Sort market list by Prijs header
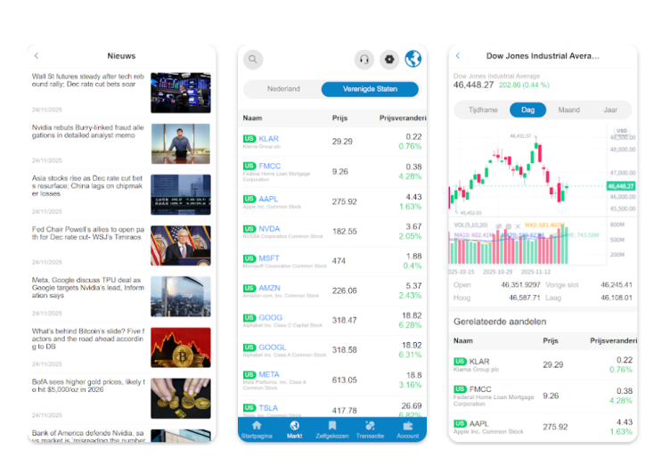Screen dimensions: 662x474 pos(339,118)
